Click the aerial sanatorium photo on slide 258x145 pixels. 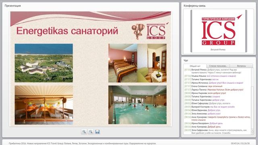click(44, 63)
